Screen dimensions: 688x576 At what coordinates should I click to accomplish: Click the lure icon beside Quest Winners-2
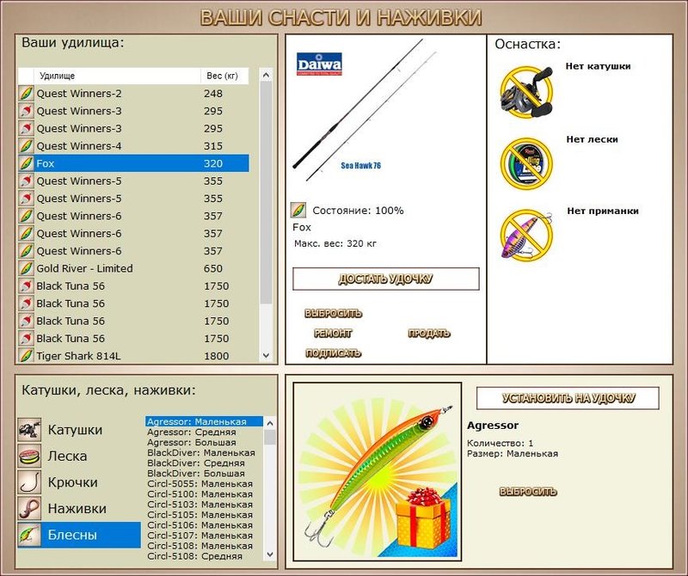click(x=27, y=94)
